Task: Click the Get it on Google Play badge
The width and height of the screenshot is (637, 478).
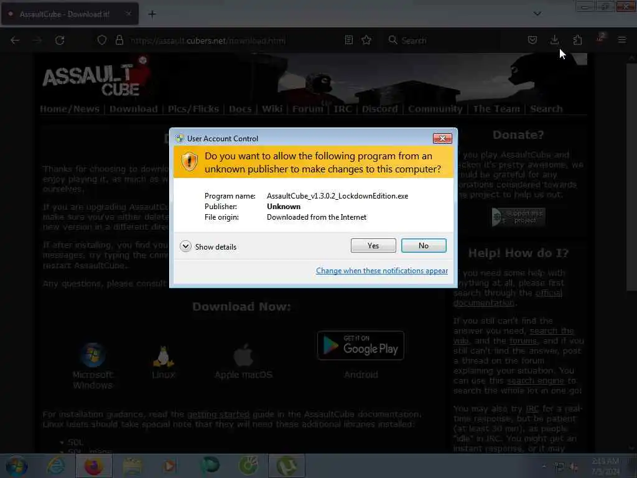Action: tap(361, 345)
